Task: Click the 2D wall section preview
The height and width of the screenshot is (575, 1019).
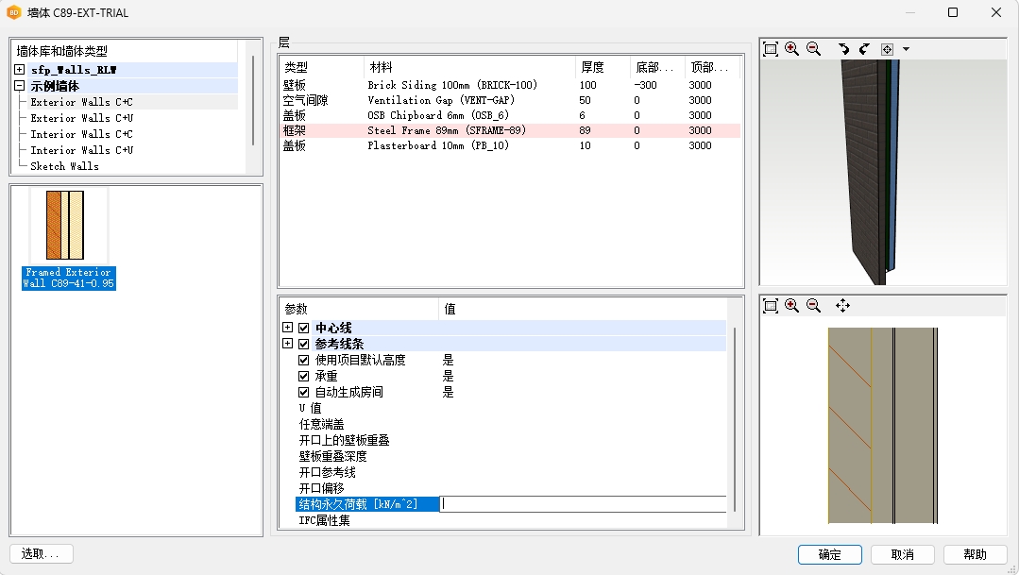Action: click(x=883, y=426)
